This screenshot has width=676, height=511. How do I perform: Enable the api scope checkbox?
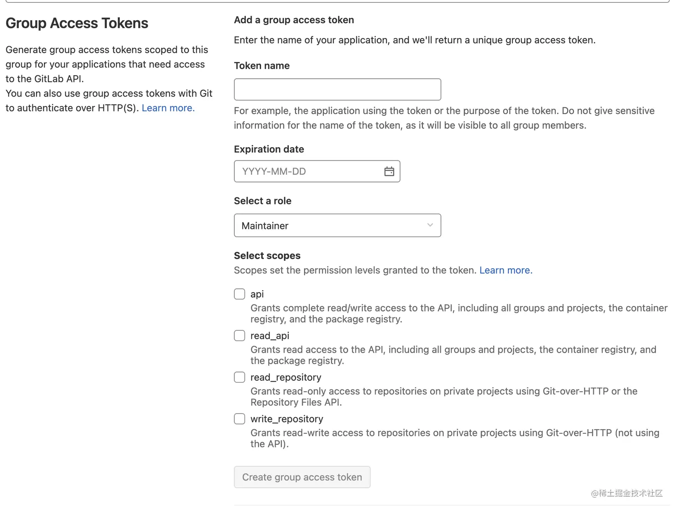pos(240,294)
